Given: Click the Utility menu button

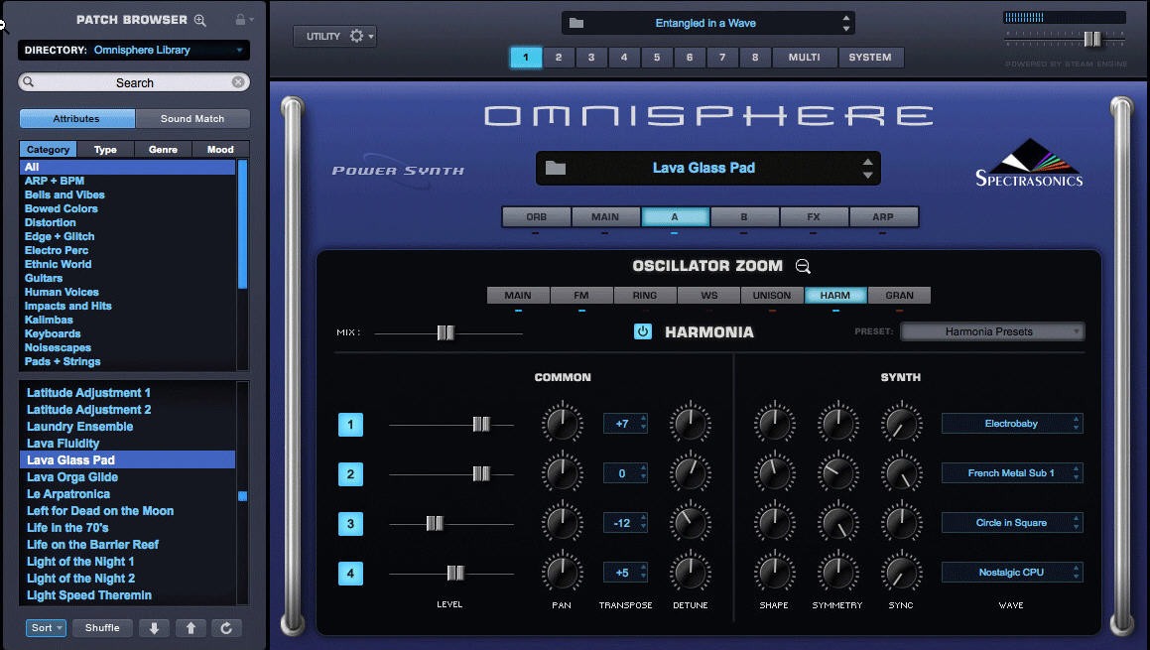Looking at the screenshot, I should pyautogui.click(x=334, y=36).
